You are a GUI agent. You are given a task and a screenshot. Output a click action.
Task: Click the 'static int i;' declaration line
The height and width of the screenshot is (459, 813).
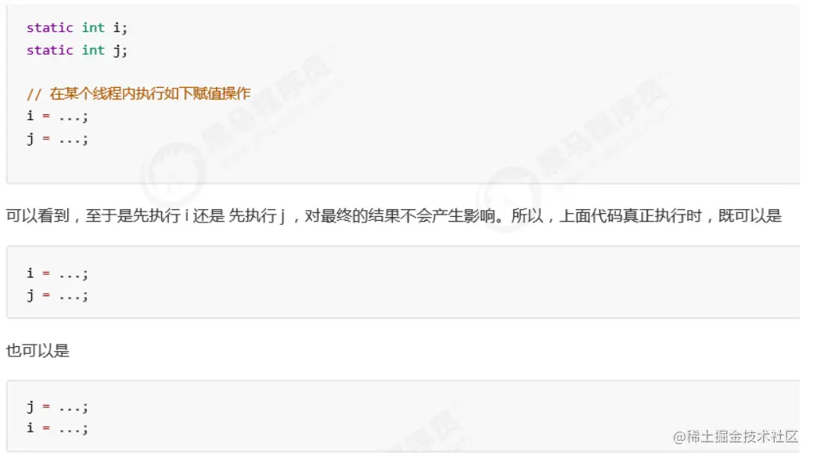(x=77, y=27)
